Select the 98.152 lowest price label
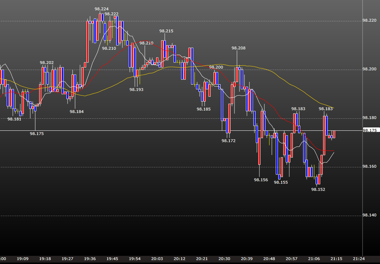This screenshot has height=264, width=380. [x=318, y=189]
